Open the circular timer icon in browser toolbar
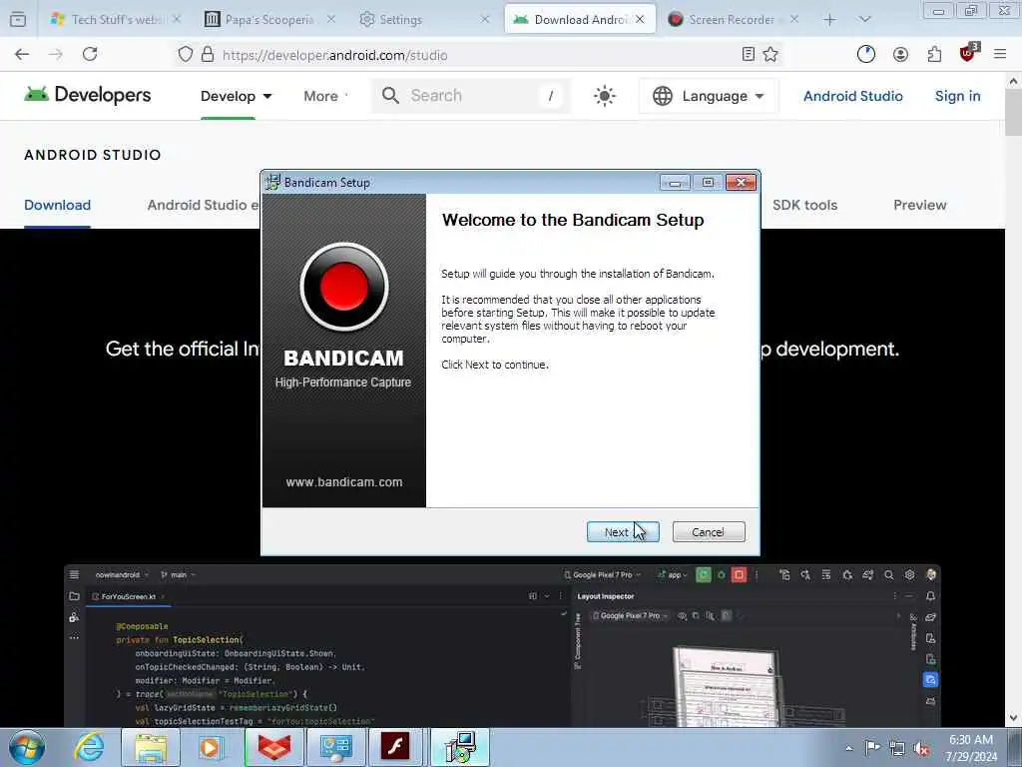This screenshot has height=767, width=1022. 865,55
